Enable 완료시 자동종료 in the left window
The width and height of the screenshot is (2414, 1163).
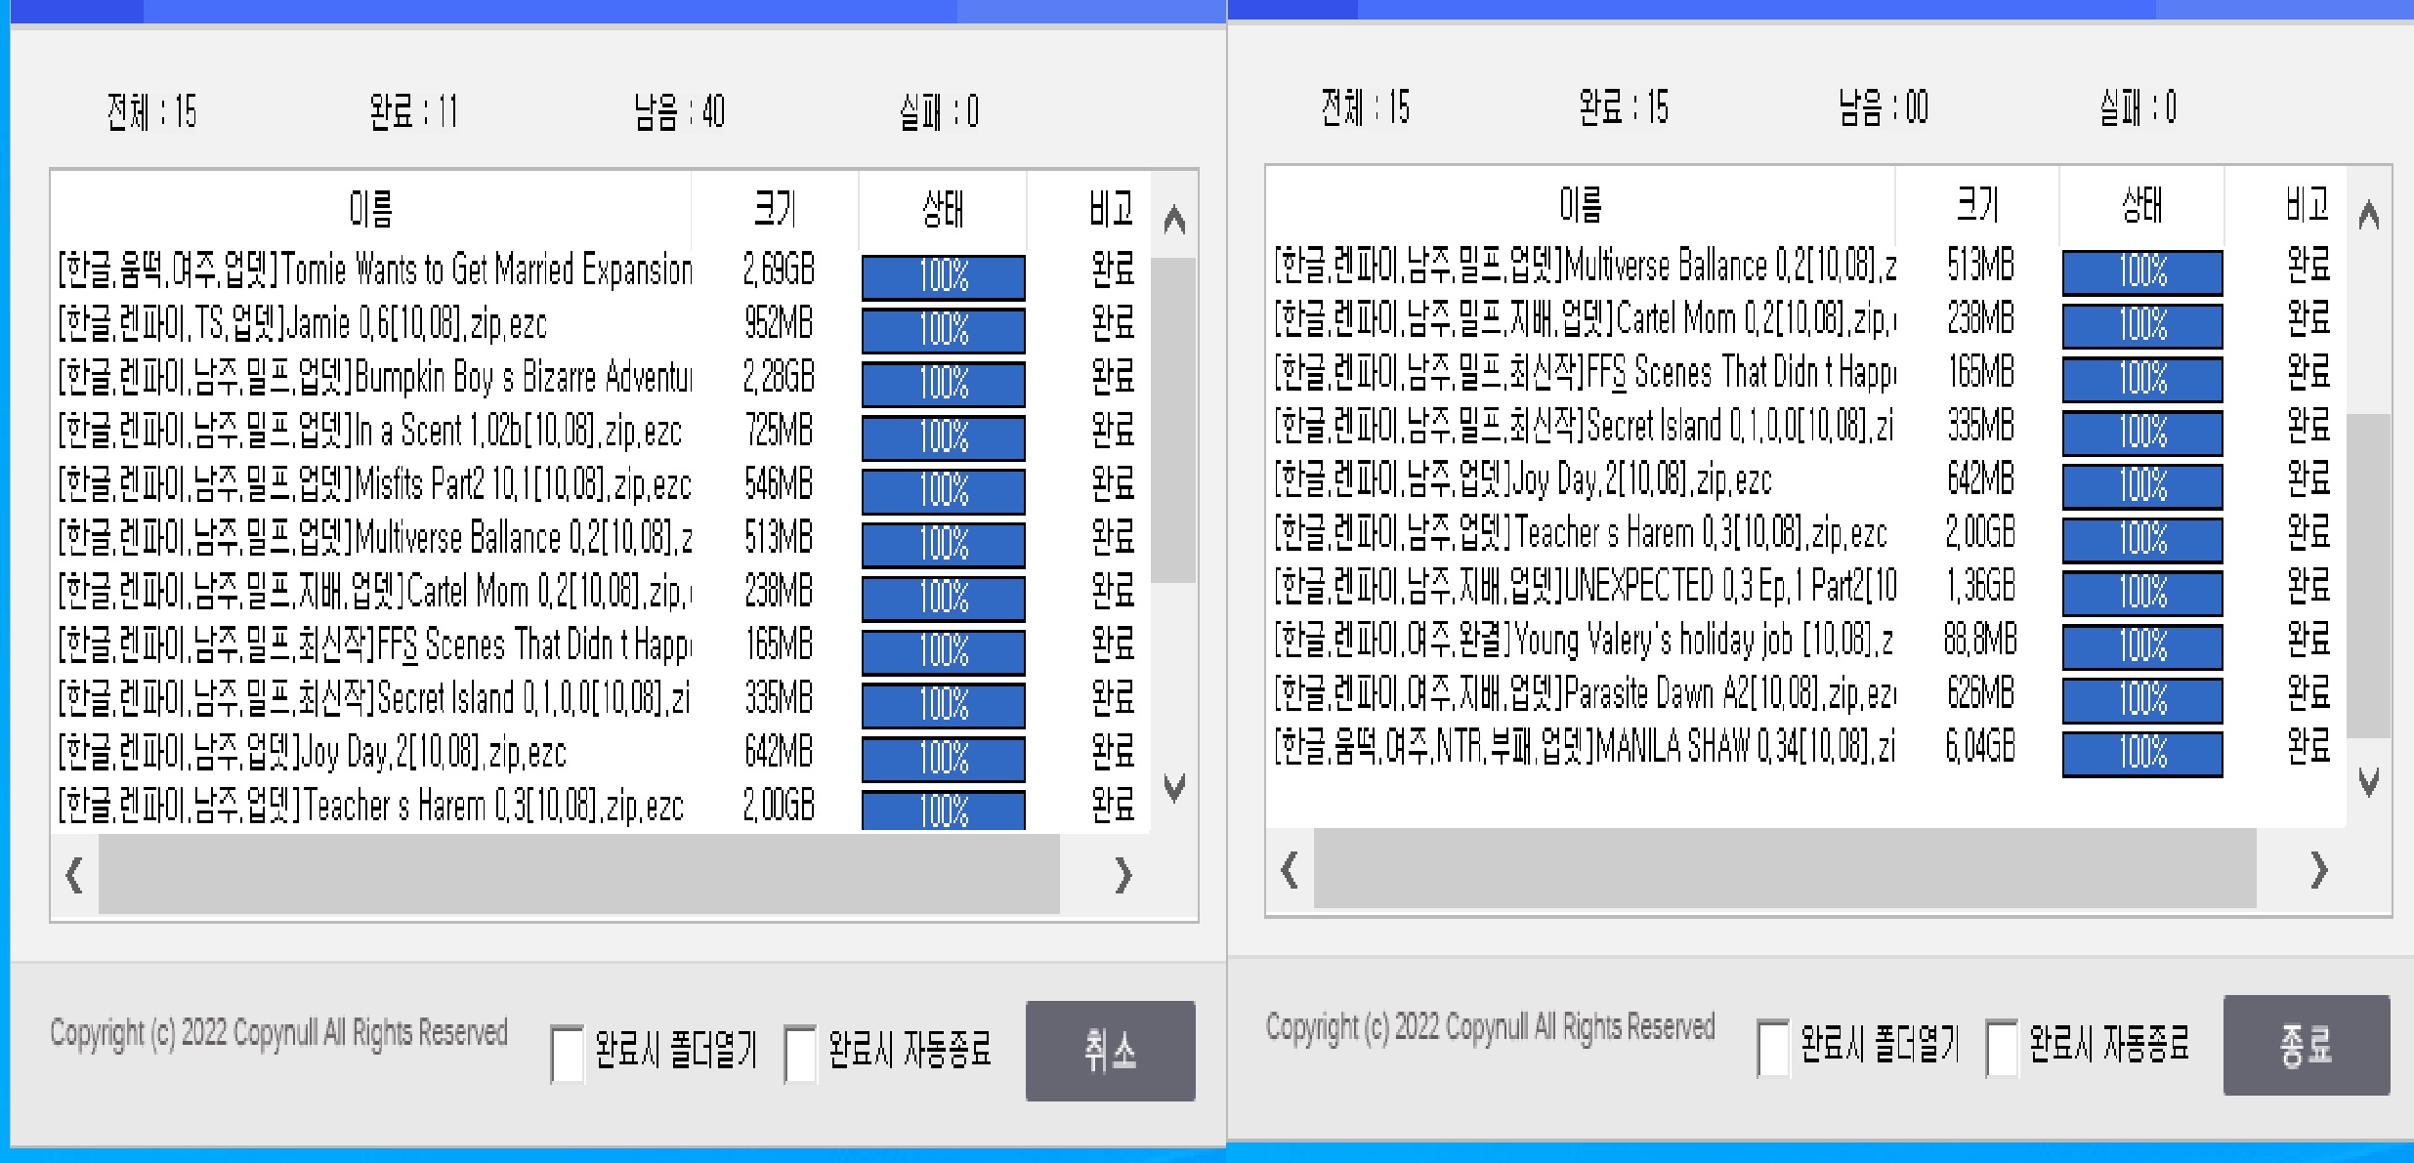point(800,1052)
